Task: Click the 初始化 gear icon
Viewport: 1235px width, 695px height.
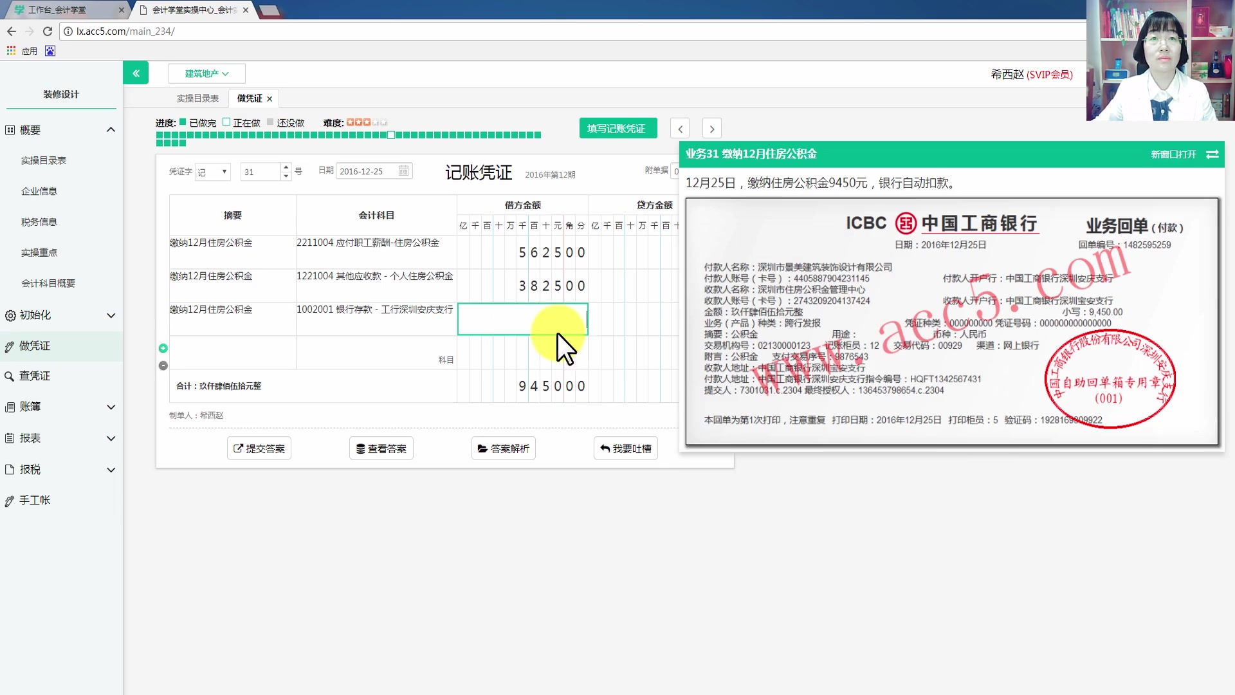Action: pos(10,315)
